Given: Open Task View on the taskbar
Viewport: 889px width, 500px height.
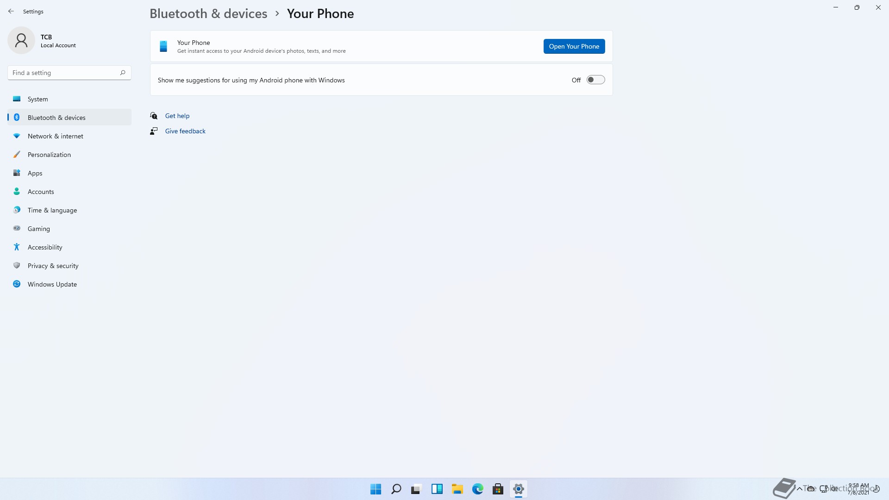Looking at the screenshot, I should pos(416,489).
